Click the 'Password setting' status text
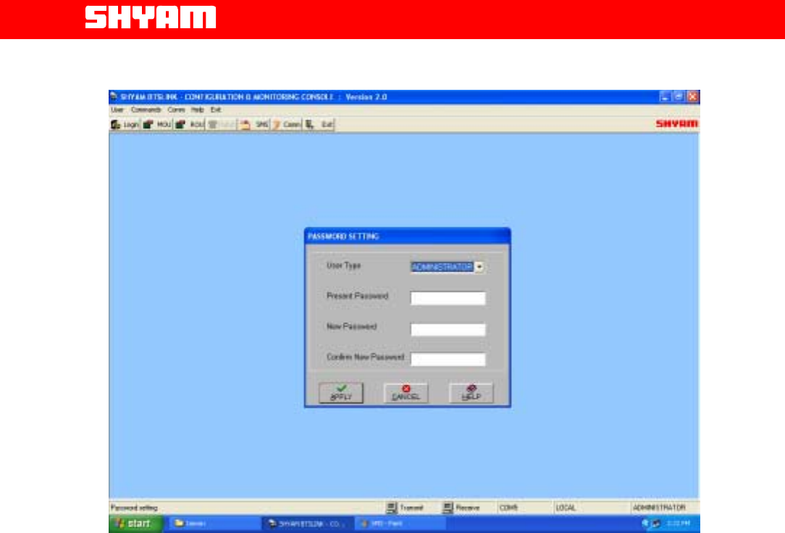 click(x=134, y=508)
